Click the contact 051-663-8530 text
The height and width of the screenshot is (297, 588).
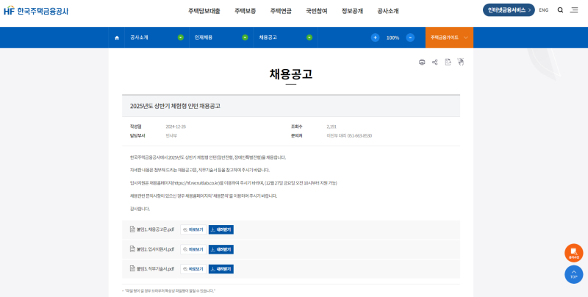click(359, 136)
